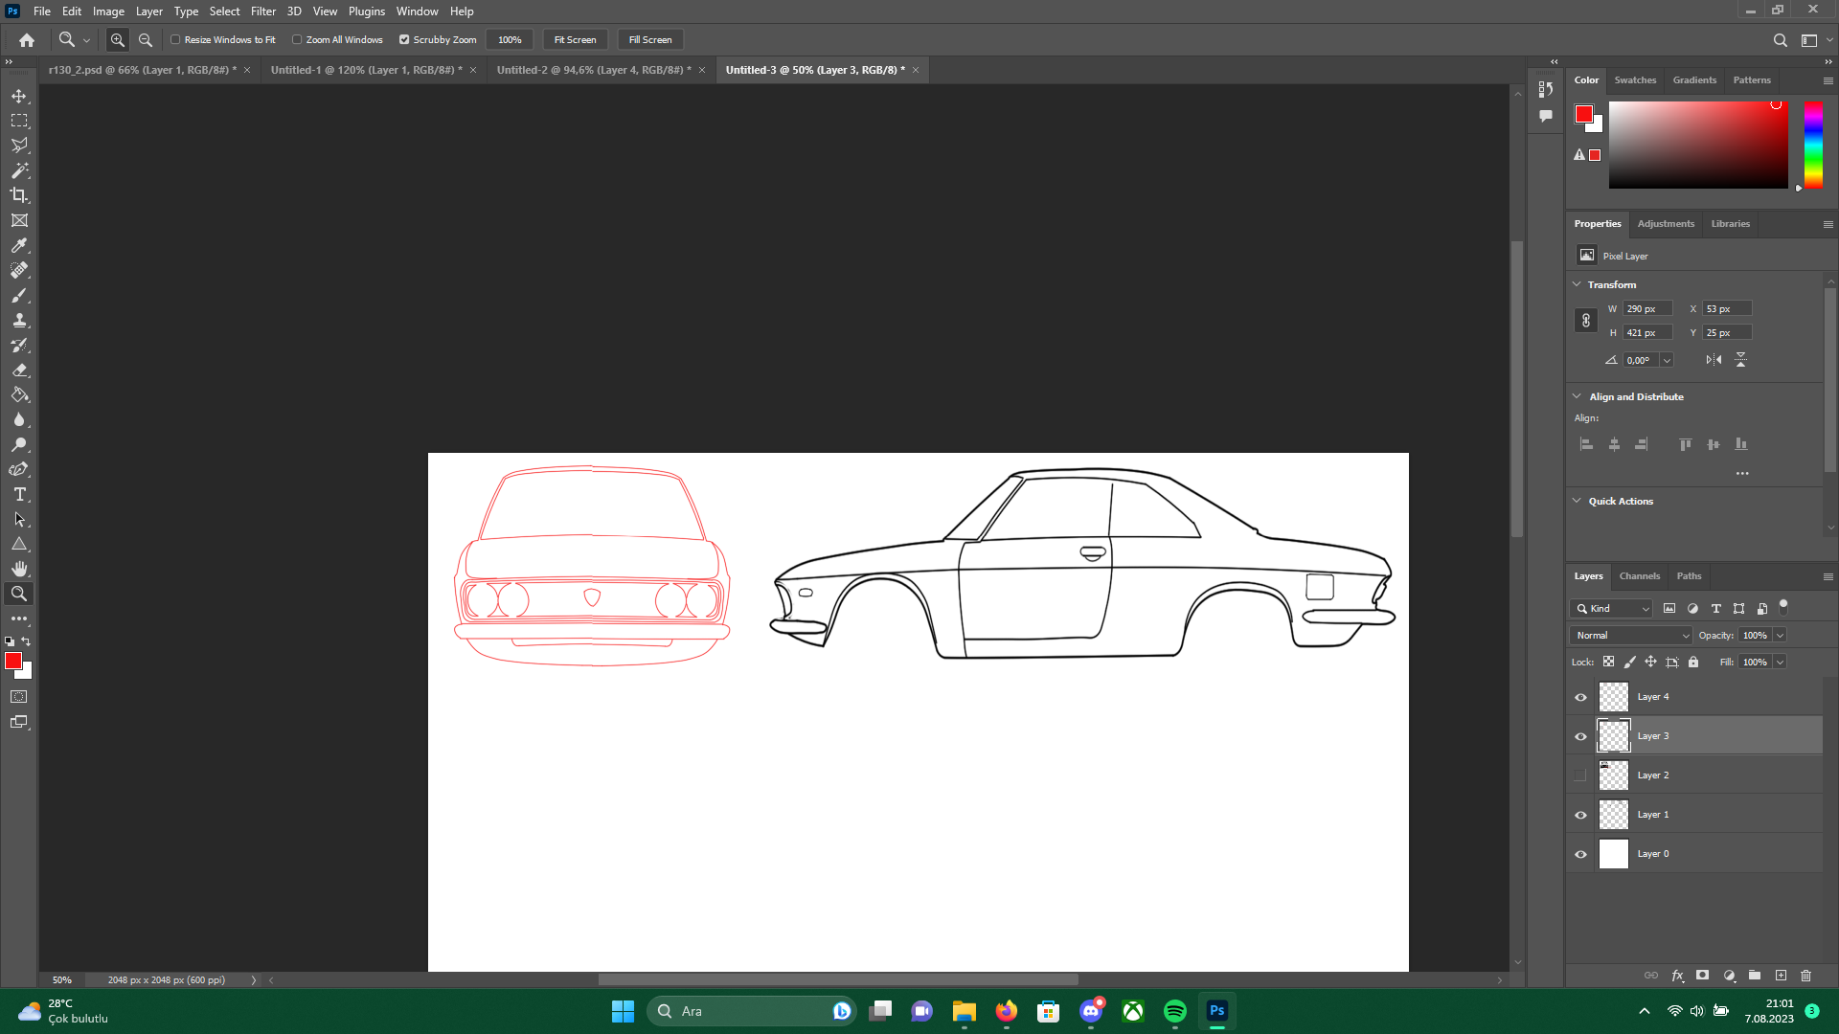Screen dimensions: 1839x1034
Task: Open the layer Opacity dropdown arrow
Action: [1780, 636]
